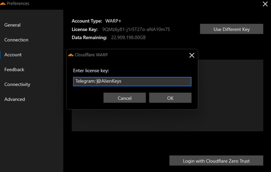Click inside the license key input field
271x172 pixels.
[x=132, y=82]
